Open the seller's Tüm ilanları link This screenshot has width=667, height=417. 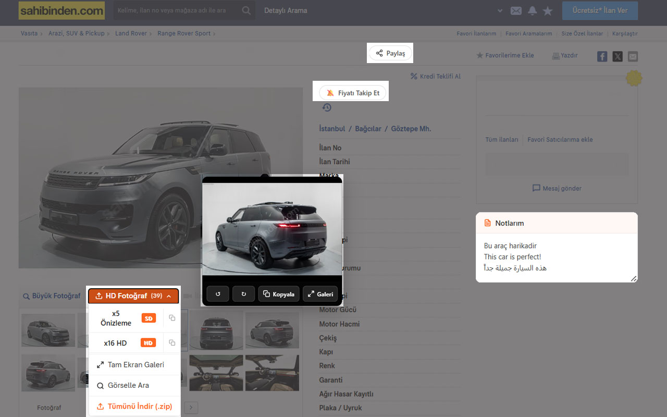(502, 140)
